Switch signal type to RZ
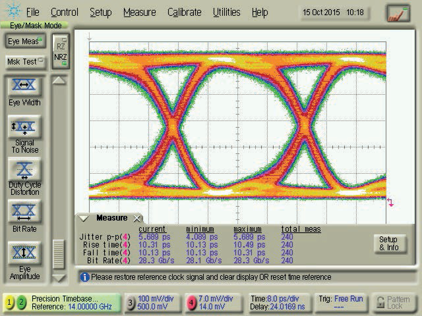422x316 pixels. point(60,47)
